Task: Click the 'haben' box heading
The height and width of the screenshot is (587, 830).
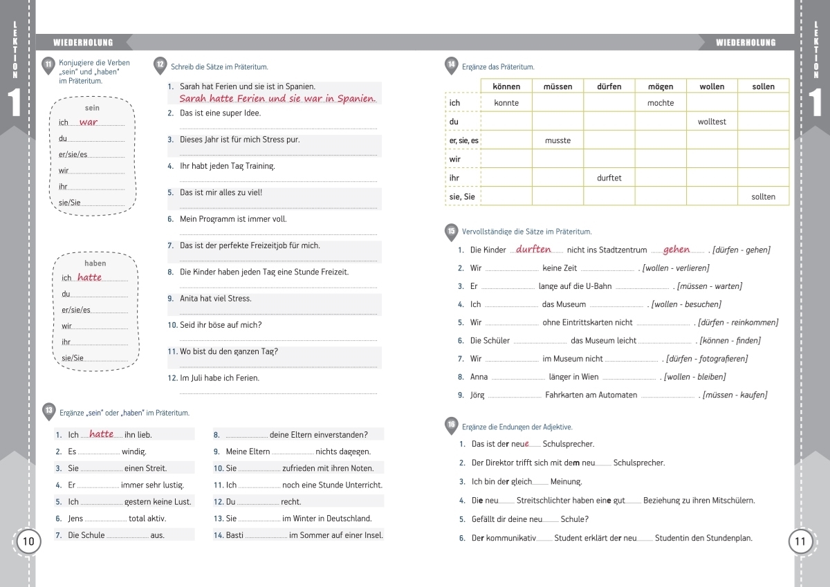Action: [95, 263]
